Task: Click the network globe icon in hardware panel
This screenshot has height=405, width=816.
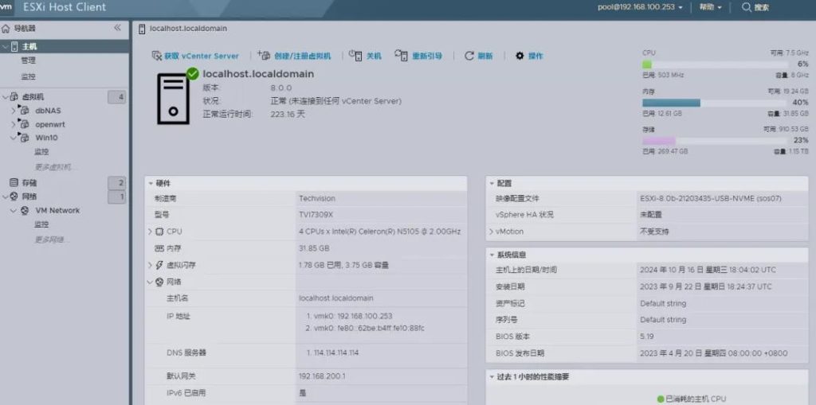Action: pos(159,282)
